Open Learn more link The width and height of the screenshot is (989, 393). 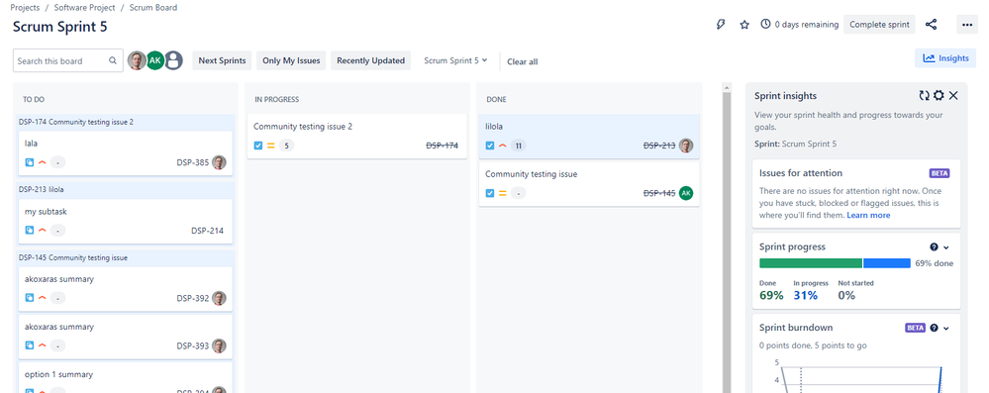(868, 215)
